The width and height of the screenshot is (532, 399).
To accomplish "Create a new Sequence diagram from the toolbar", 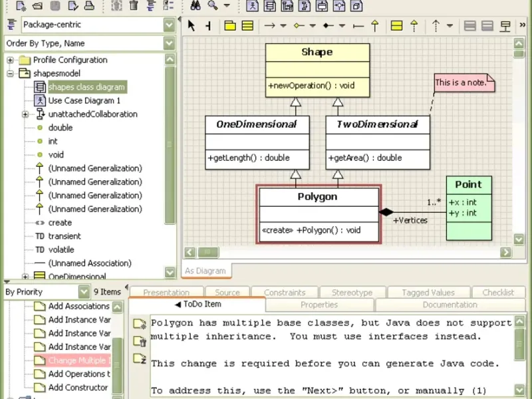I will (287, 5).
